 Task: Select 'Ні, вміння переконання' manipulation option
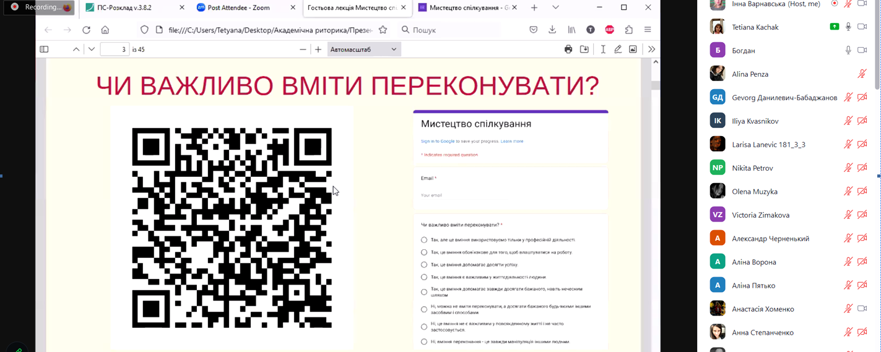pos(424,341)
